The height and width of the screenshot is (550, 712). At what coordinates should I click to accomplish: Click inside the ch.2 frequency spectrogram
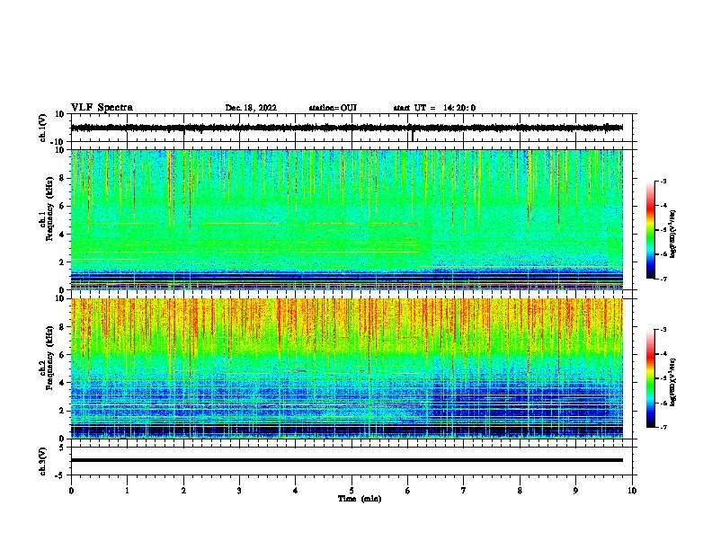[x=347, y=368]
